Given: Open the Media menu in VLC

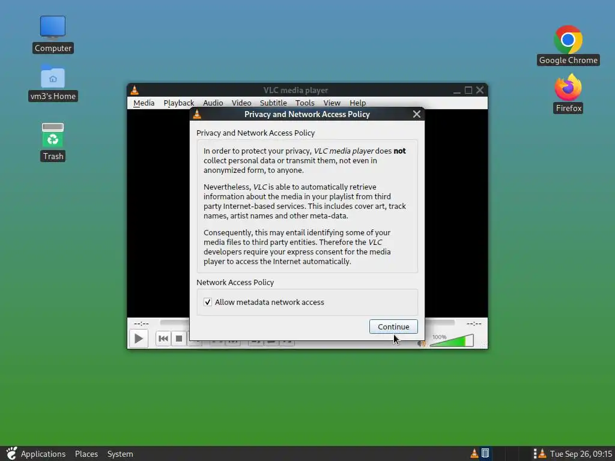Looking at the screenshot, I should (144, 103).
